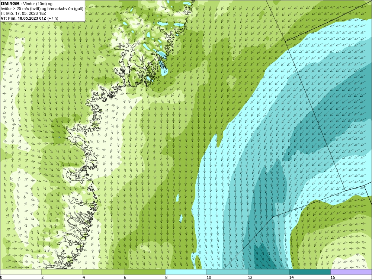Click the purple swatch above 16 m/s

[x=352, y=272]
